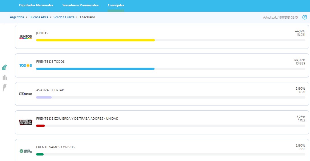Select the FRENTE VAMOS CON VOS name

click(55, 147)
